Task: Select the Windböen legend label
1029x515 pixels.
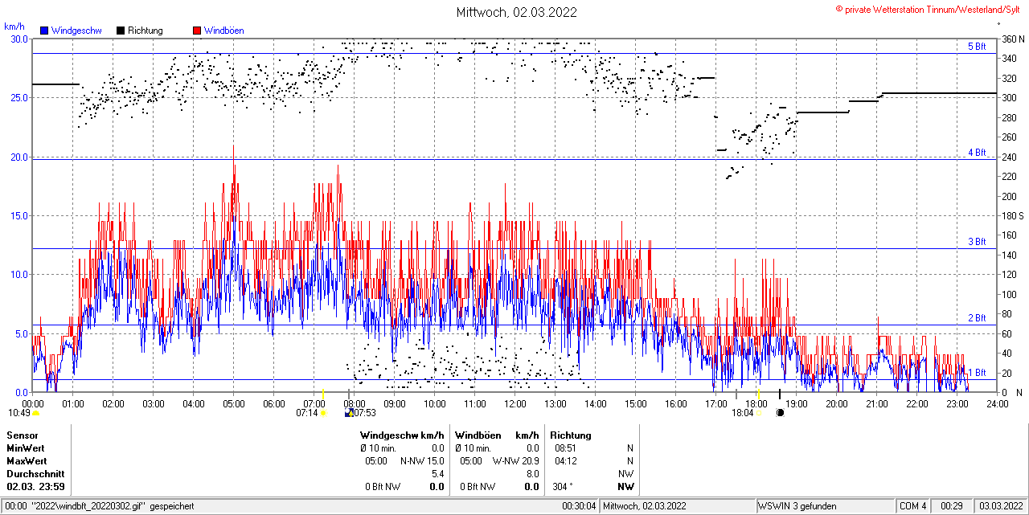Action: [224, 31]
